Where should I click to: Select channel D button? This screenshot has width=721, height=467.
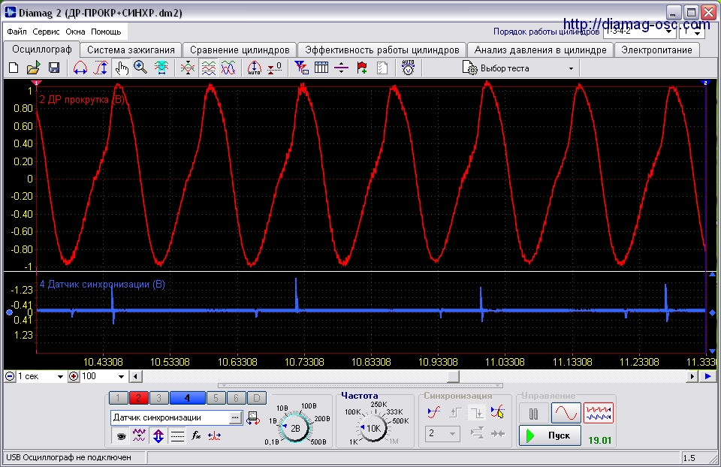click(257, 398)
